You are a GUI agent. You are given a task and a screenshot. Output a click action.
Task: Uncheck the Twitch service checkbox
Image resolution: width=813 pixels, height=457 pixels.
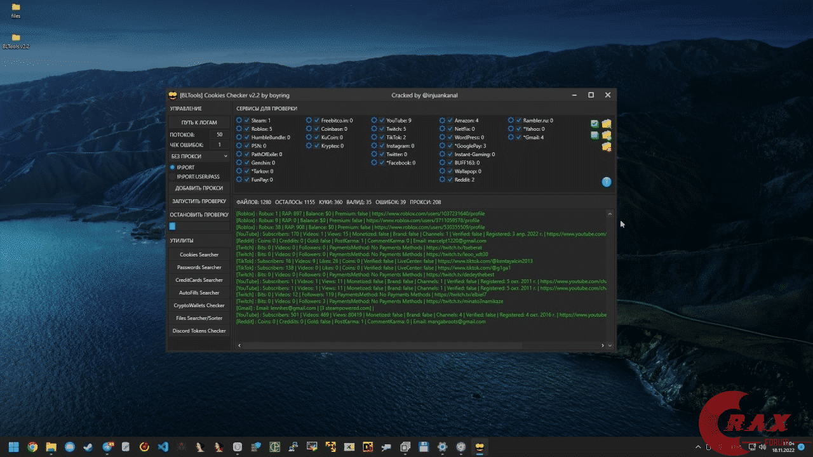coord(382,129)
